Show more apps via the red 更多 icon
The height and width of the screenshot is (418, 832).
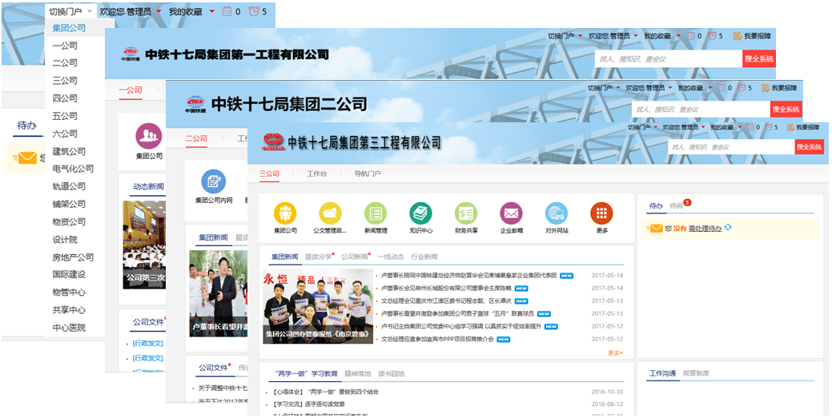(601, 213)
